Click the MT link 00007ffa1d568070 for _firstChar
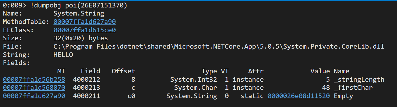397x107 pixels. [34, 87]
